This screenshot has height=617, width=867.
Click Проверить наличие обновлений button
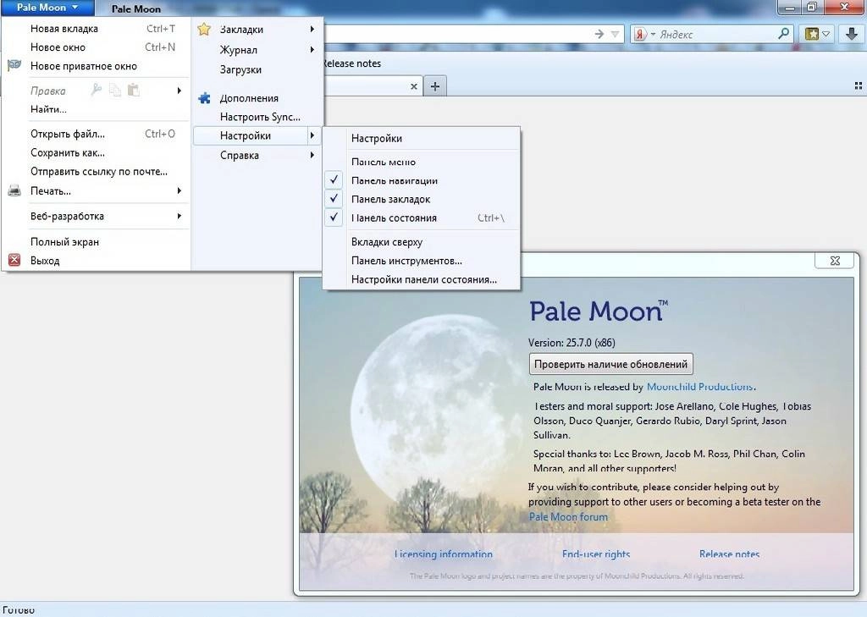611,364
